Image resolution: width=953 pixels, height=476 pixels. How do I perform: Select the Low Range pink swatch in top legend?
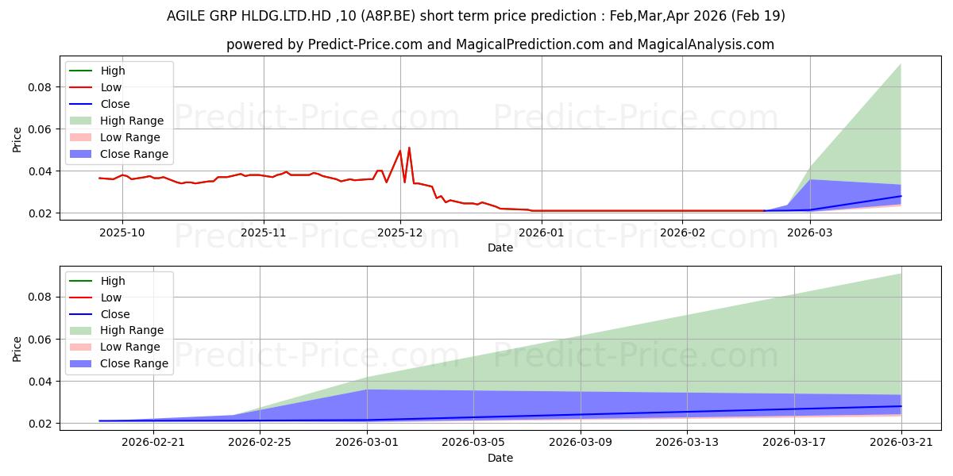[x=83, y=137]
